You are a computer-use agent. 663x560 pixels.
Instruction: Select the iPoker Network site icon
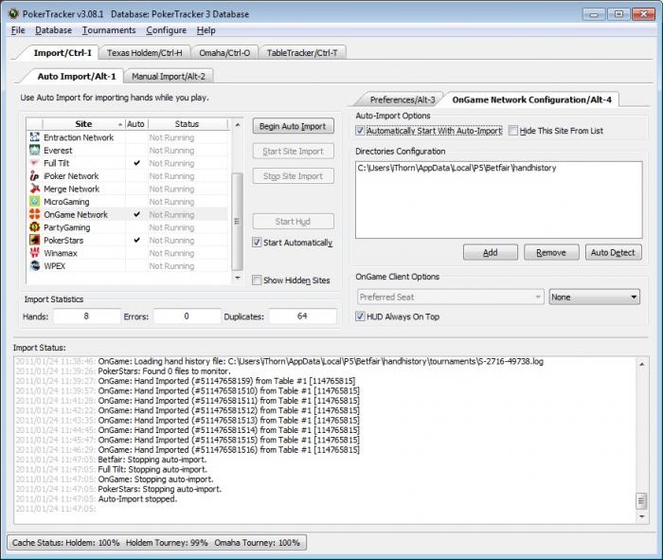(x=35, y=176)
